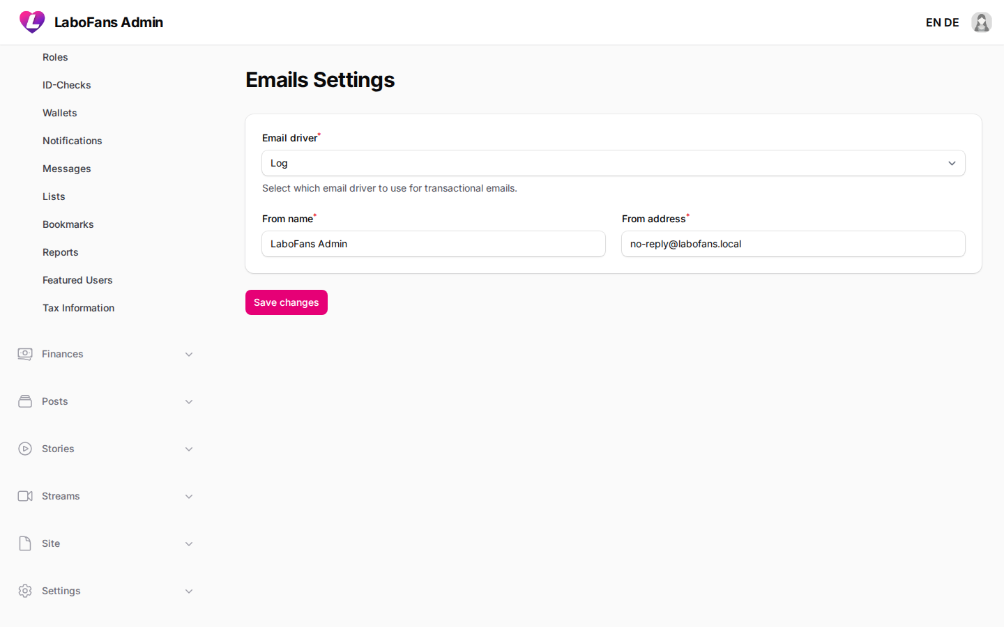Click the Stories play-circle icon
This screenshot has height=627, width=1004.
coord(25,449)
